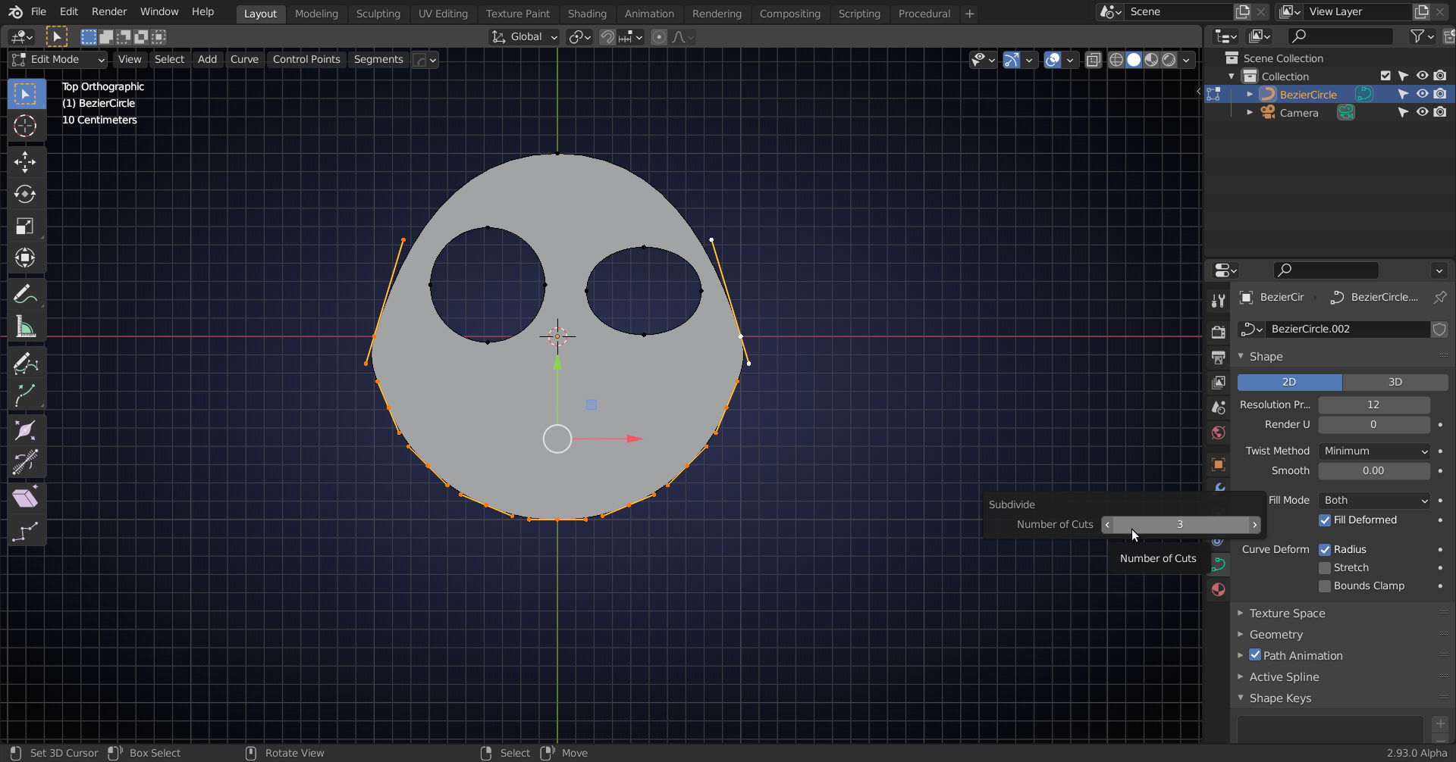Uncheck the Fill Deformed checkbox
Image resolution: width=1456 pixels, height=762 pixels.
[x=1325, y=520]
